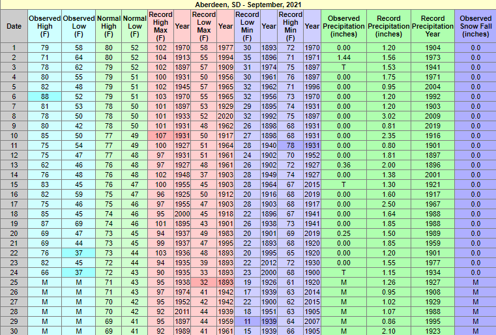
Task: Click the missing 'M' observed high on date 25
Action: (x=44, y=283)
